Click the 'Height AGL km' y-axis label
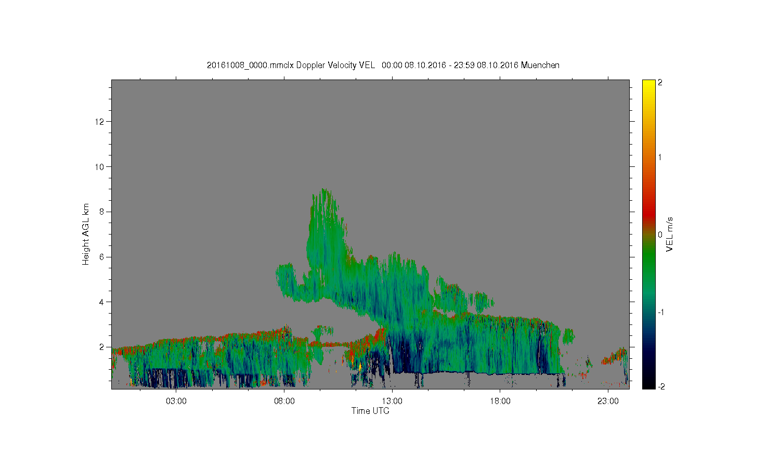 coord(86,234)
